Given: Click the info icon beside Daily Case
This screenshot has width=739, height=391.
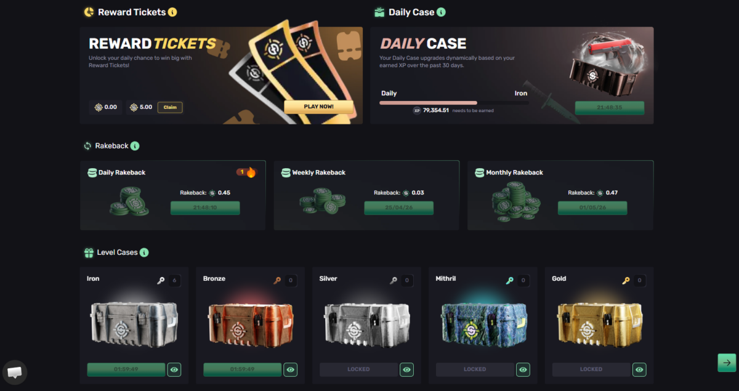Looking at the screenshot, I should click(x=441, y=12).
